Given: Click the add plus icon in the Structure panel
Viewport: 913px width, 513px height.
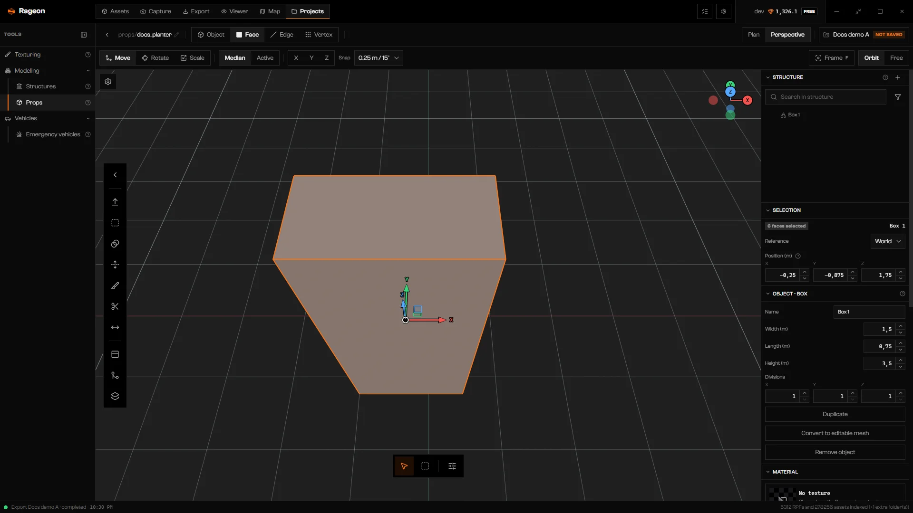Looking at the screenshot, I should coord(898,77).
